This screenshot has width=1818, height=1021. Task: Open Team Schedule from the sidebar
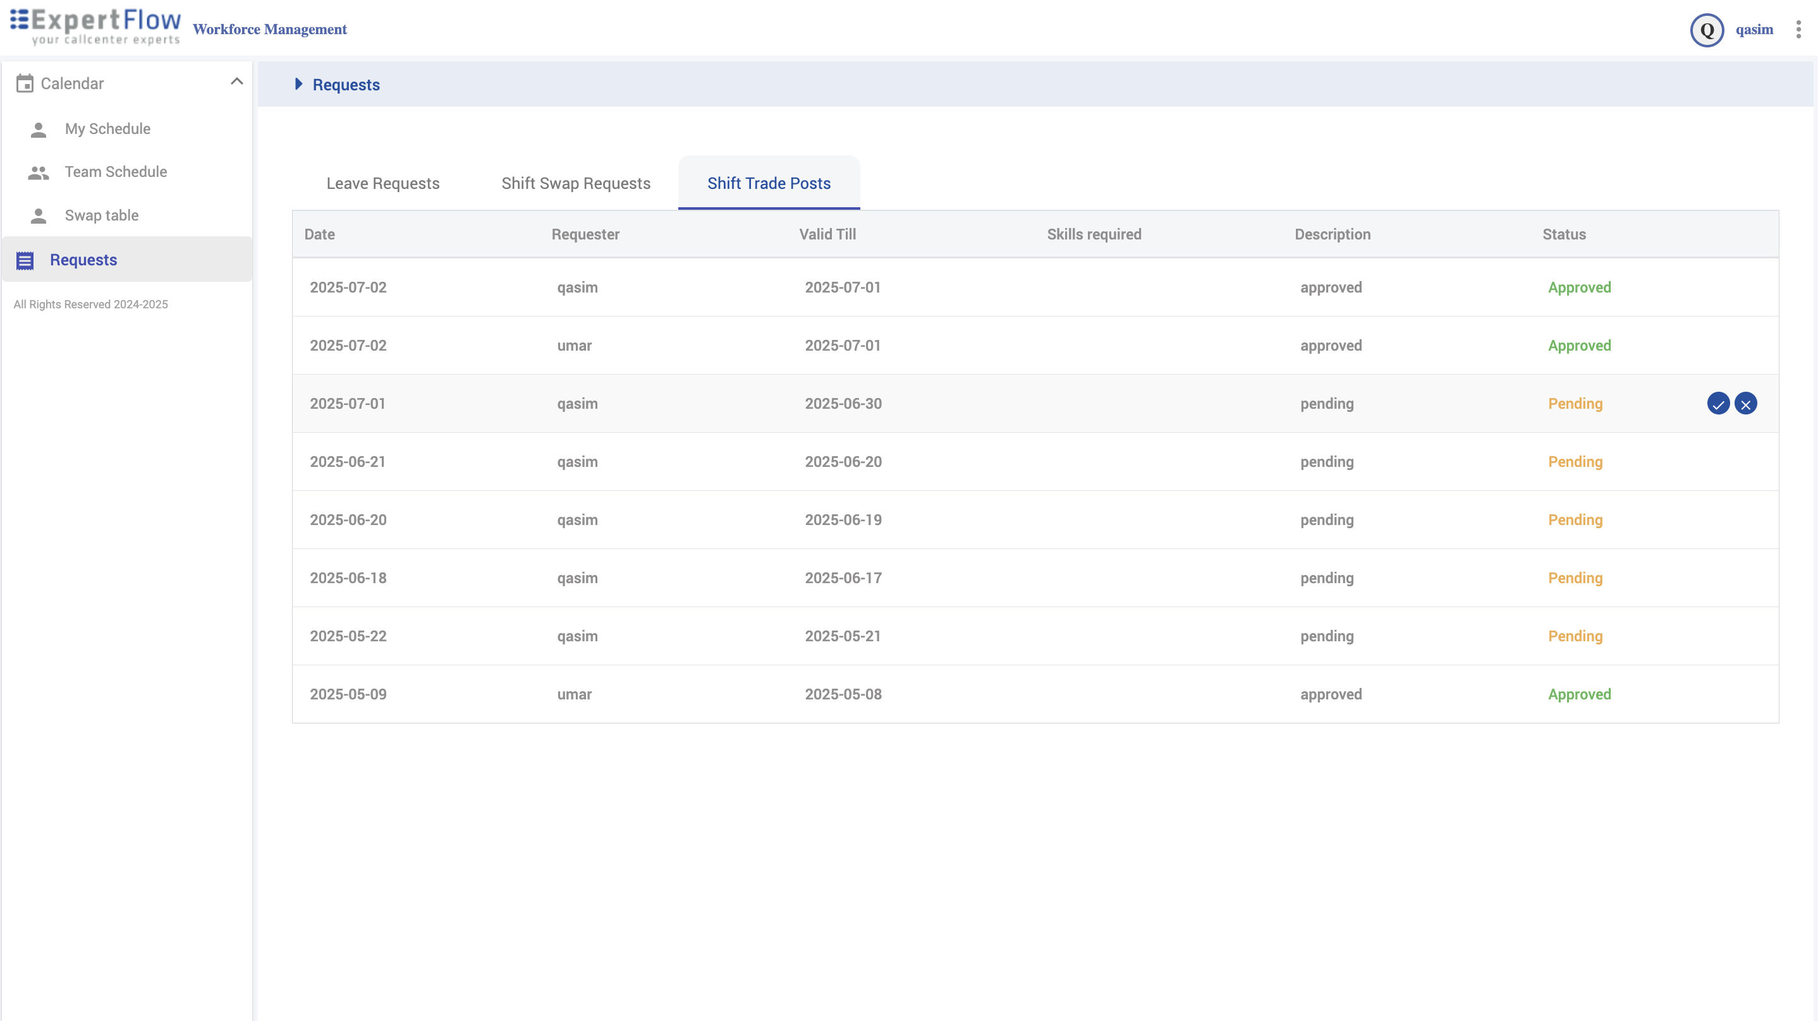(116, 172)
